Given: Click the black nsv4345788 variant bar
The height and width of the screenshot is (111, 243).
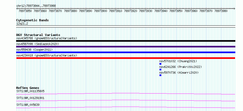Looking at the screenshot, I should tap(126, 41).
